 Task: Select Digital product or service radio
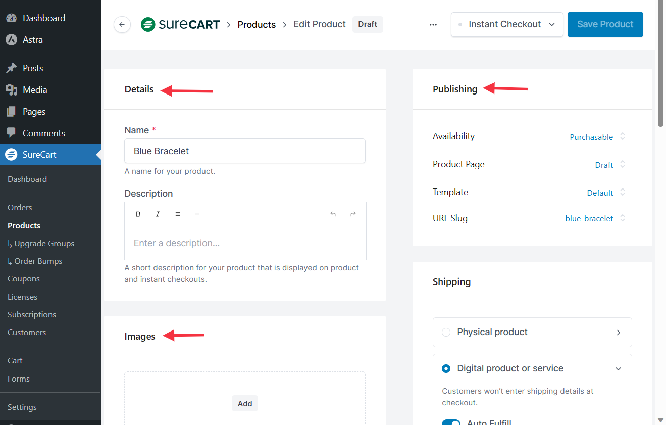[x=446, y=369]
